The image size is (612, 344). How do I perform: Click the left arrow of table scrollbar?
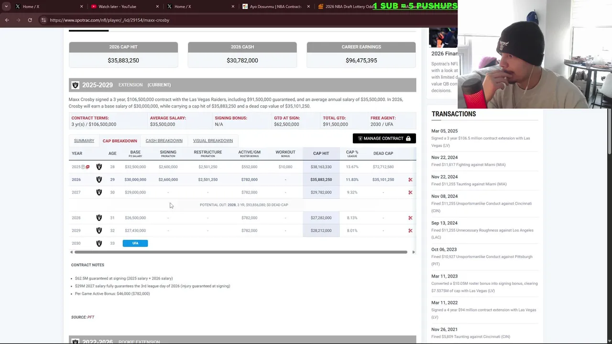(x=71, y=252)
